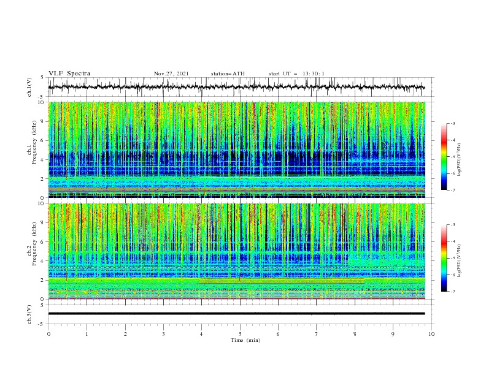486x375 pixels.
Task: Click the "Time (min)" axis label
Action: (245, 340)
